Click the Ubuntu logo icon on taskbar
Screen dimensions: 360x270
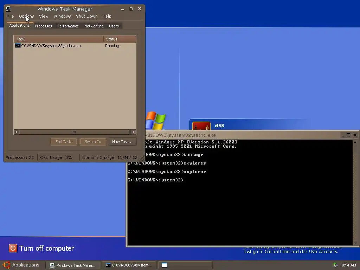(x=6, y=265)
